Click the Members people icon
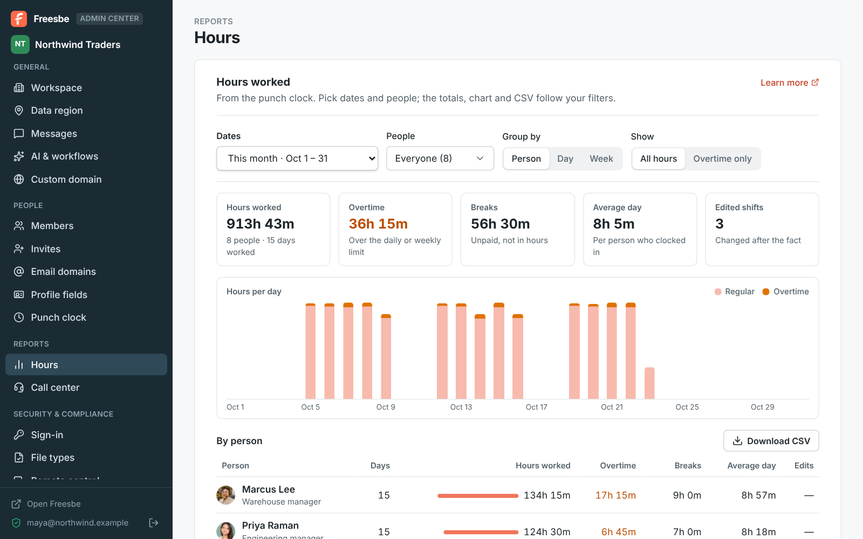This screenshot has height=539, width=863. 19,226
